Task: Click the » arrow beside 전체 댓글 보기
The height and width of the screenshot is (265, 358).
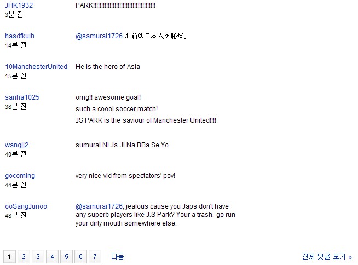Action: (x=350, y=257)
